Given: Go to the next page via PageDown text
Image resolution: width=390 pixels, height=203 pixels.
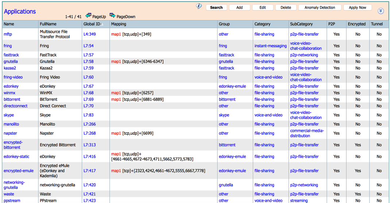Looking at the screenshot, I should (x=126, y=17).
